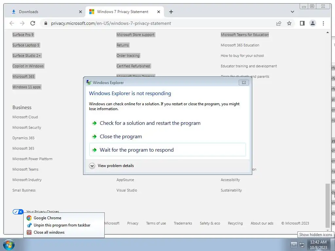
Task: Open Microsoft Teams business link
Action: coord(26,169)
